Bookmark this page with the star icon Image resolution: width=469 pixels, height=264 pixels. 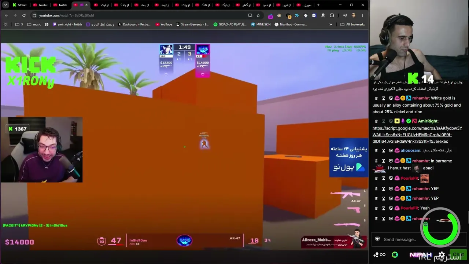pyautogui.click(x=258, y=15)
